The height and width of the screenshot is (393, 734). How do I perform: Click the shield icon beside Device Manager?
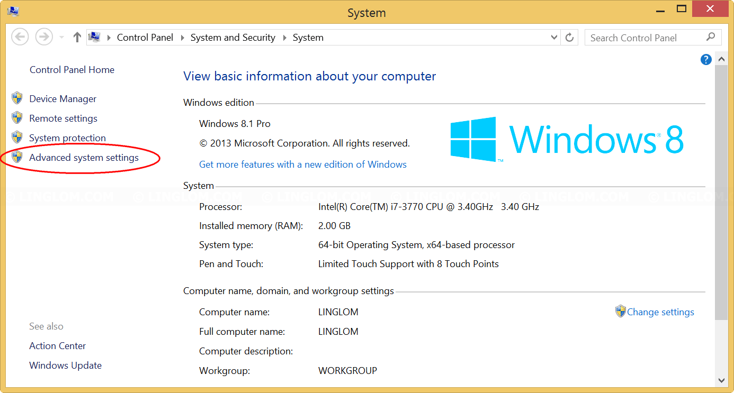(x=17, y=98)
